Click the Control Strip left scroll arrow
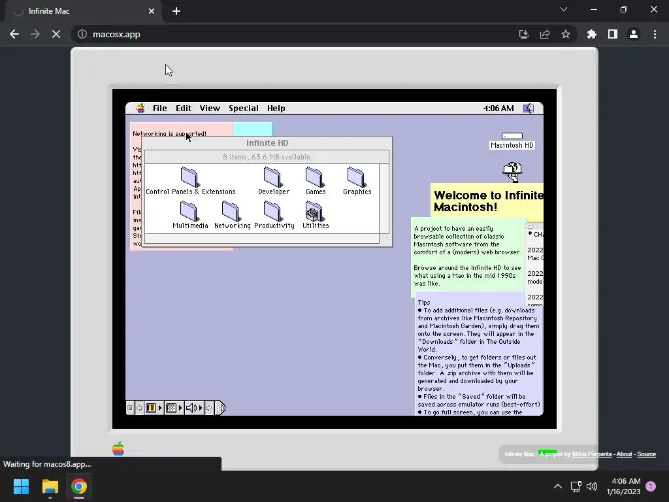 tap(139, 408)
